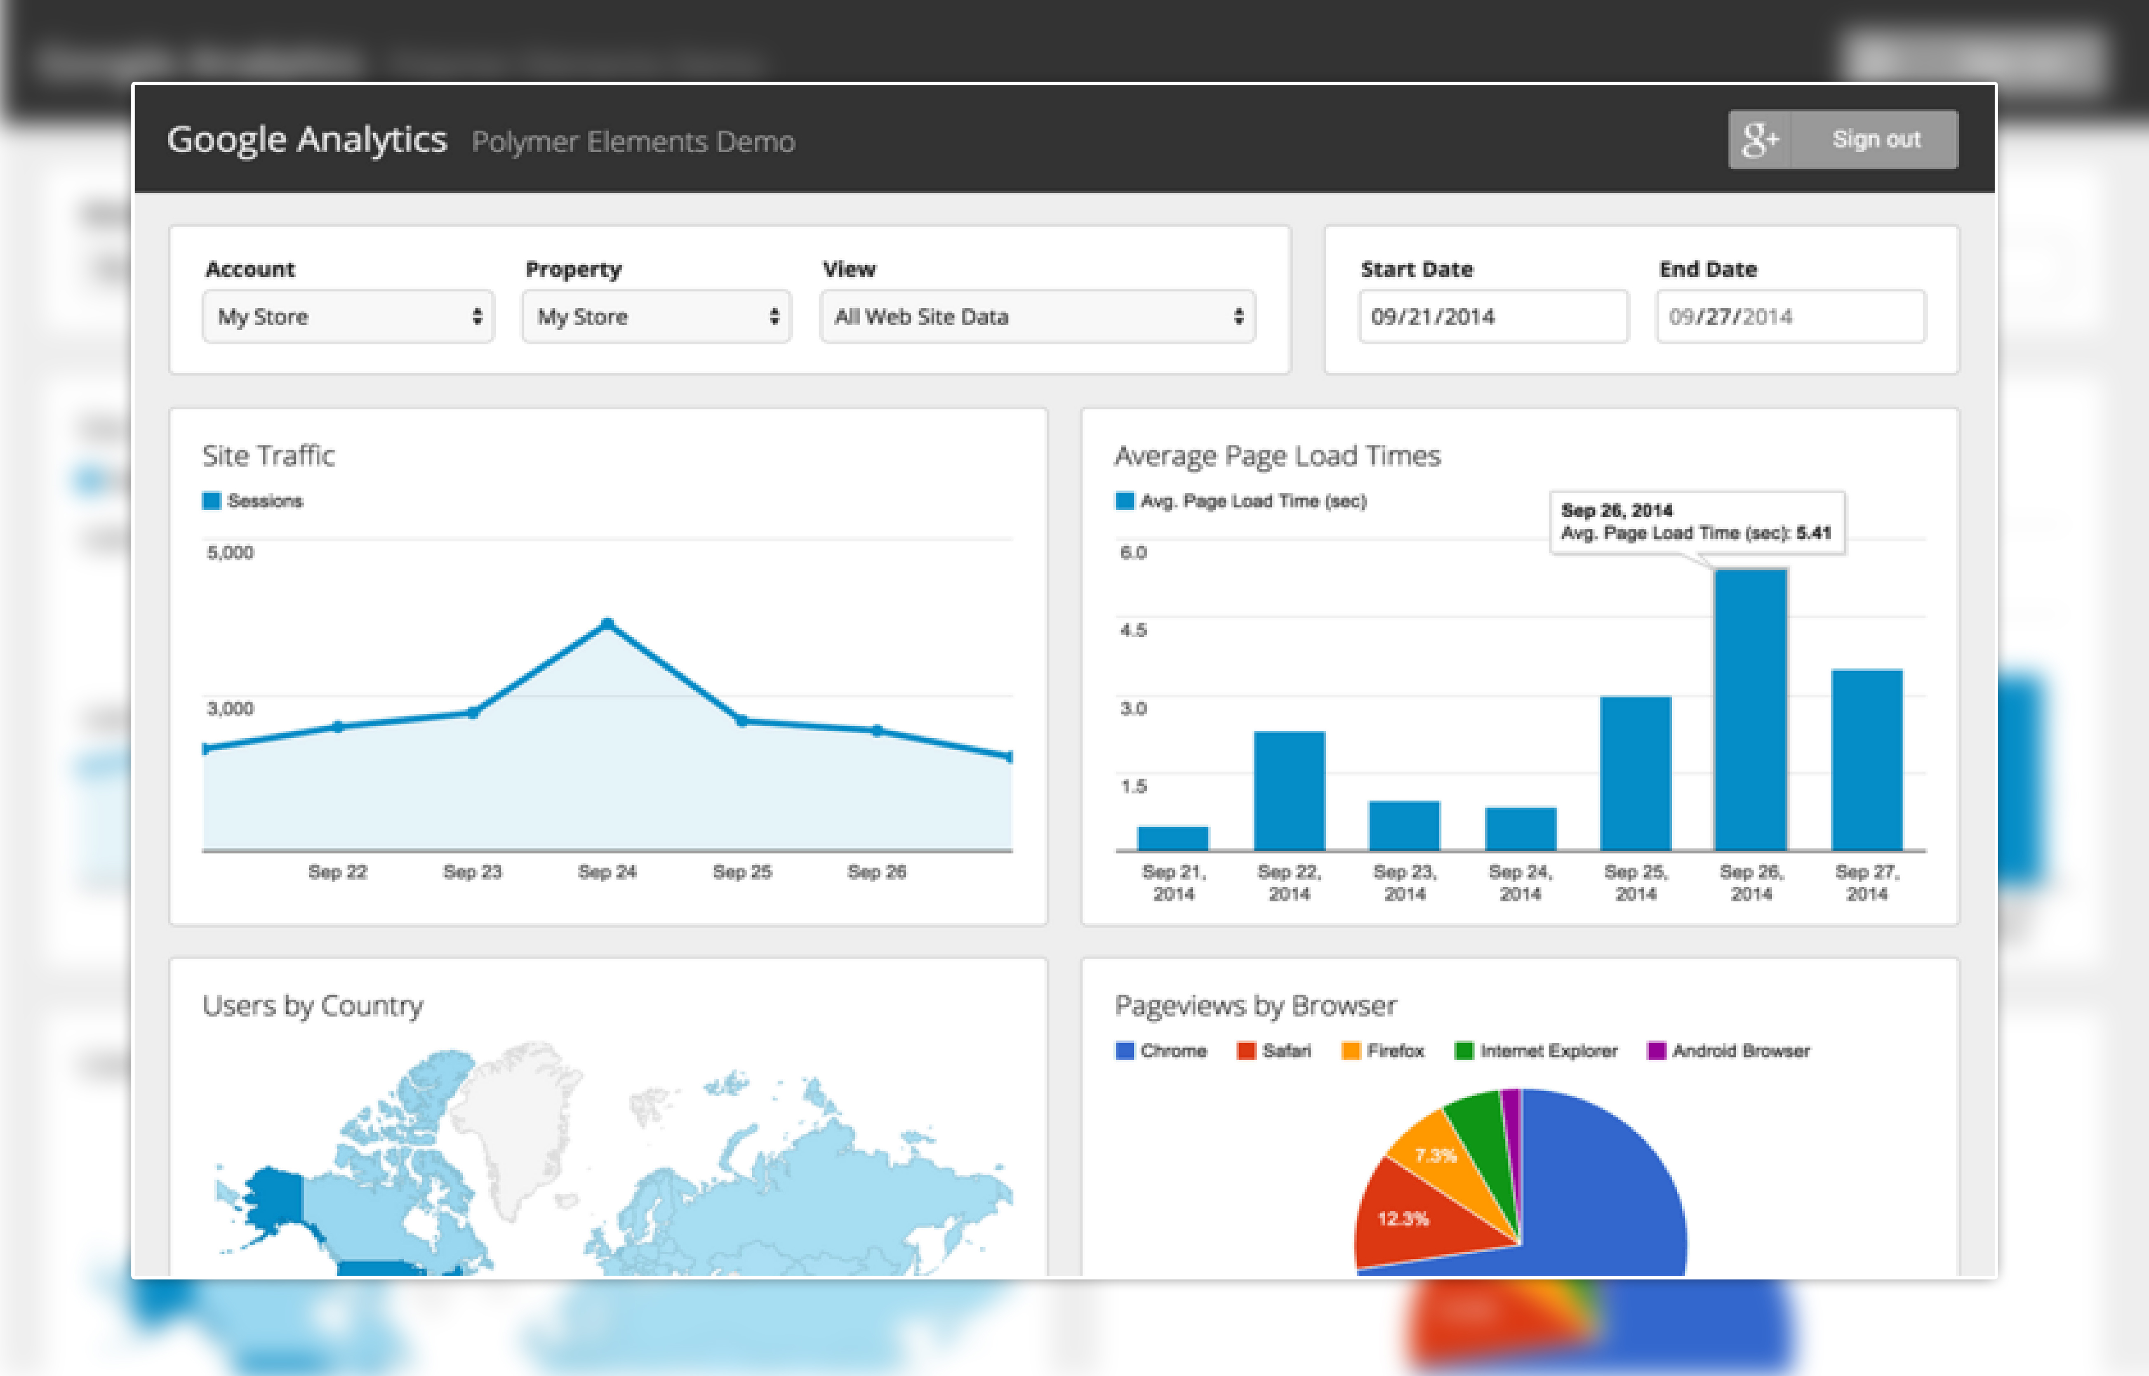Click the Internet Explorer legend green swatch
The image size is (2149, 1376).
pos(1464,1051)
